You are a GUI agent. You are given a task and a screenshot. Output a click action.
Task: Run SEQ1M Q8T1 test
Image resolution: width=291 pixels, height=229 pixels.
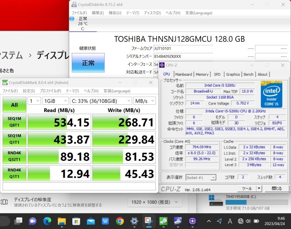[x=15, y=122]
